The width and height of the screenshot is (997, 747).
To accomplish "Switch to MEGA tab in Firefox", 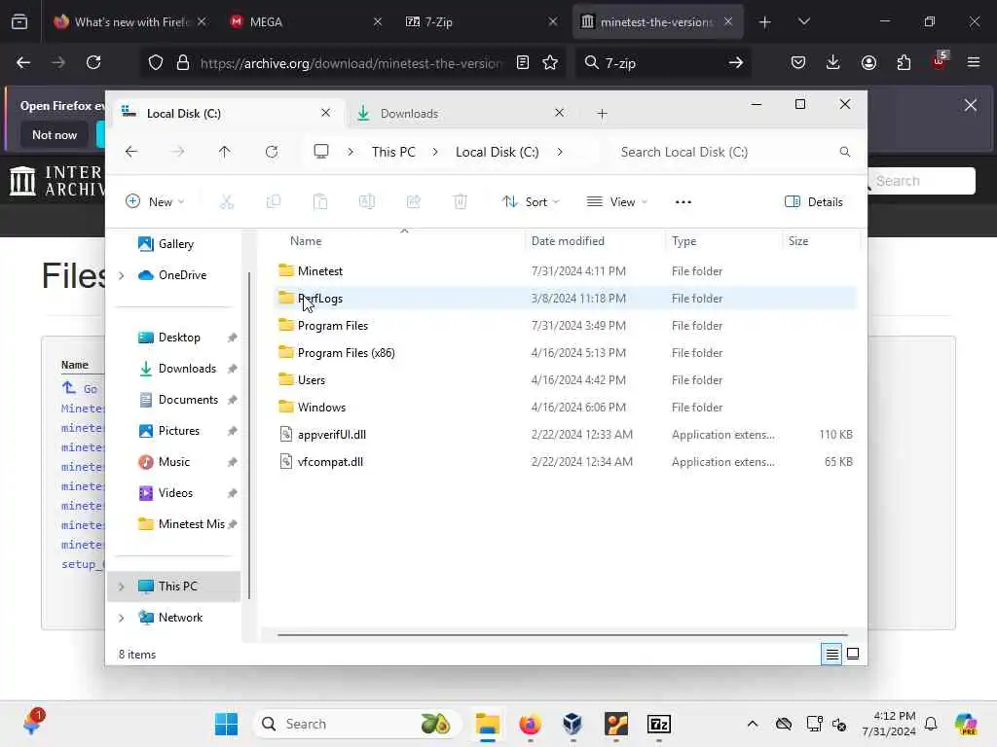I will pyautogui.click(x=305, y=21).
